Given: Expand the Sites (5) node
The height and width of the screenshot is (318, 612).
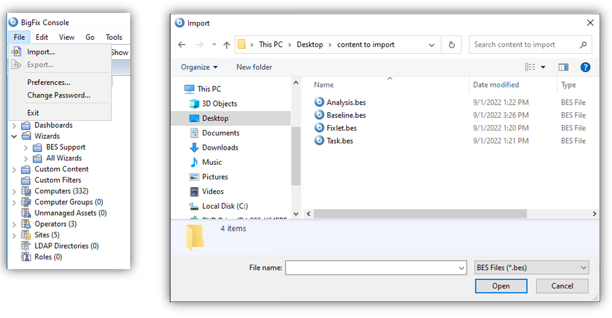Looking at the screenshot, I should (14, 235).
